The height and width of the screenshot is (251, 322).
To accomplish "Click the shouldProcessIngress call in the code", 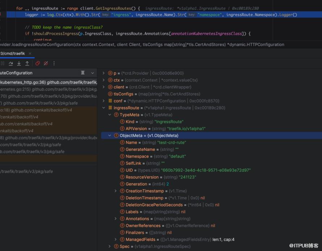I will point(56,34).
